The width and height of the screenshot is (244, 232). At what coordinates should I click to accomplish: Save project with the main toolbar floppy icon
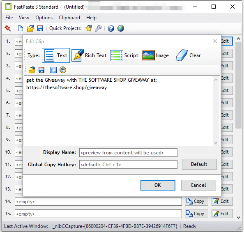click(x=40, y=28)
